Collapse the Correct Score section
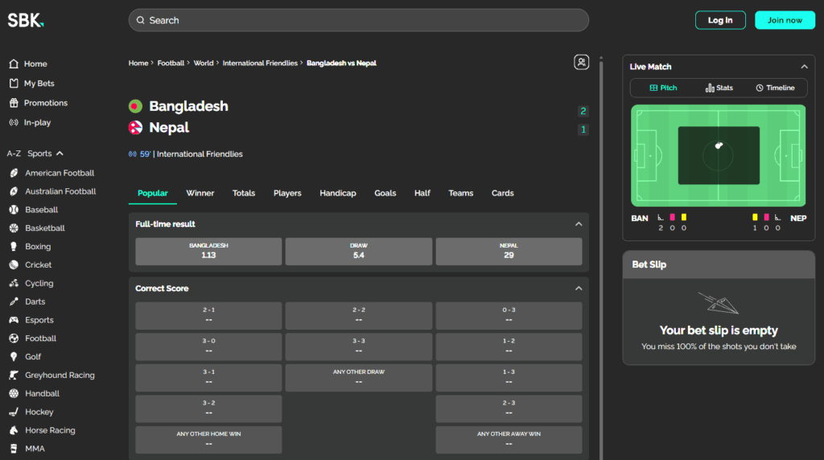Image resolution: width=824 pixels, height=460 pixels. 579,288
